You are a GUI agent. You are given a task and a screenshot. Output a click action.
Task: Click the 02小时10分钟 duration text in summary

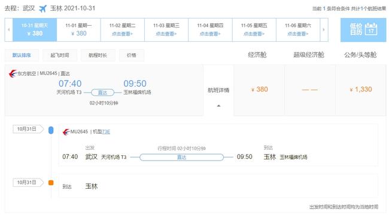click(104, 103)
